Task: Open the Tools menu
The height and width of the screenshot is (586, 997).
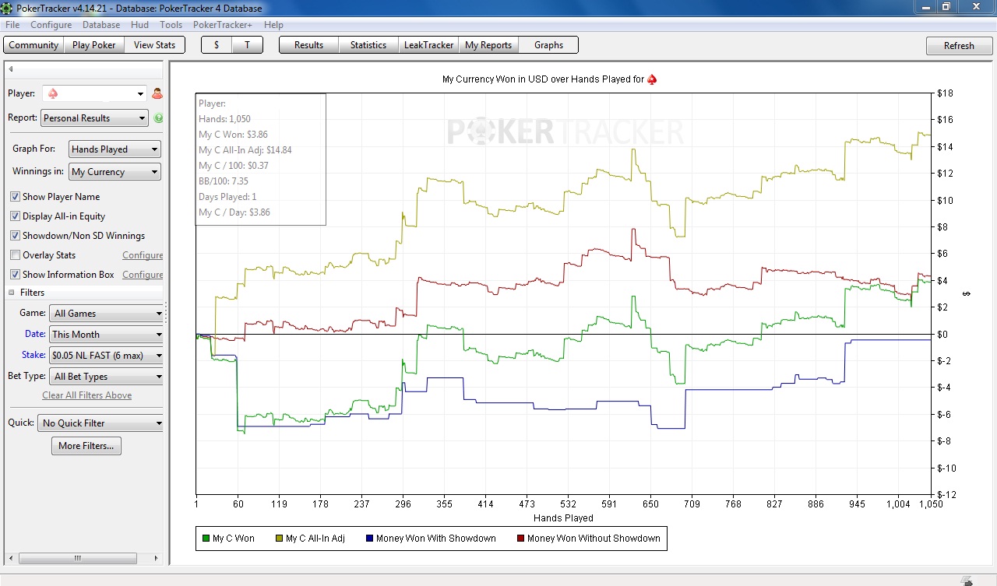Action: [x=171, y=25]
